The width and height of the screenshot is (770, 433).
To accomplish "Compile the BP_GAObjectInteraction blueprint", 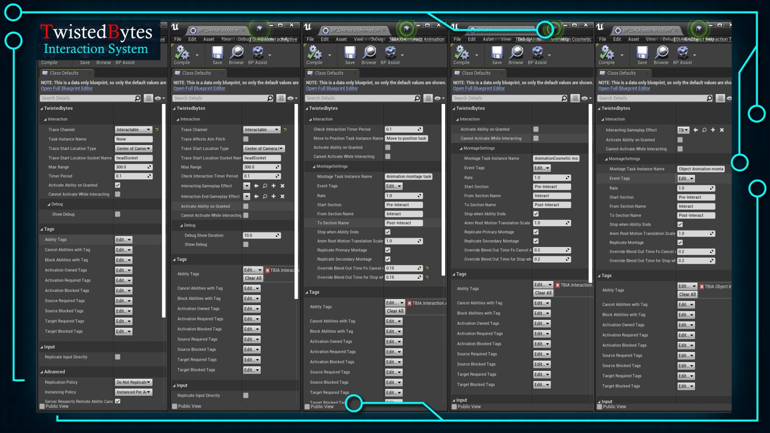I will [606, 55].
